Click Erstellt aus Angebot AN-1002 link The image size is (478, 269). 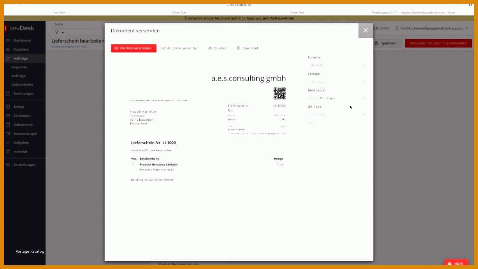coord(69,47)
